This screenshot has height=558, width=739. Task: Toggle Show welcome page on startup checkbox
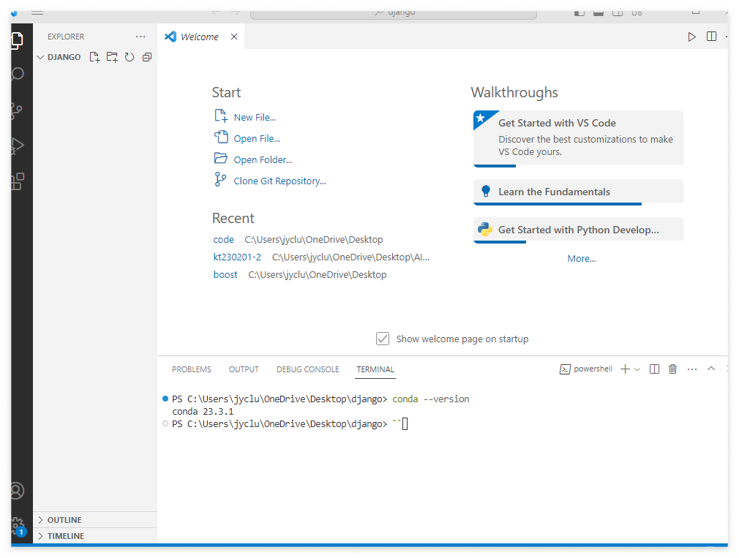(382, 339)
